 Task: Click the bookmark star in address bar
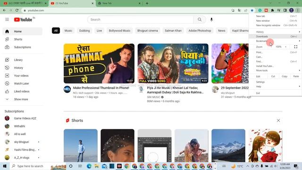[252, 10]
